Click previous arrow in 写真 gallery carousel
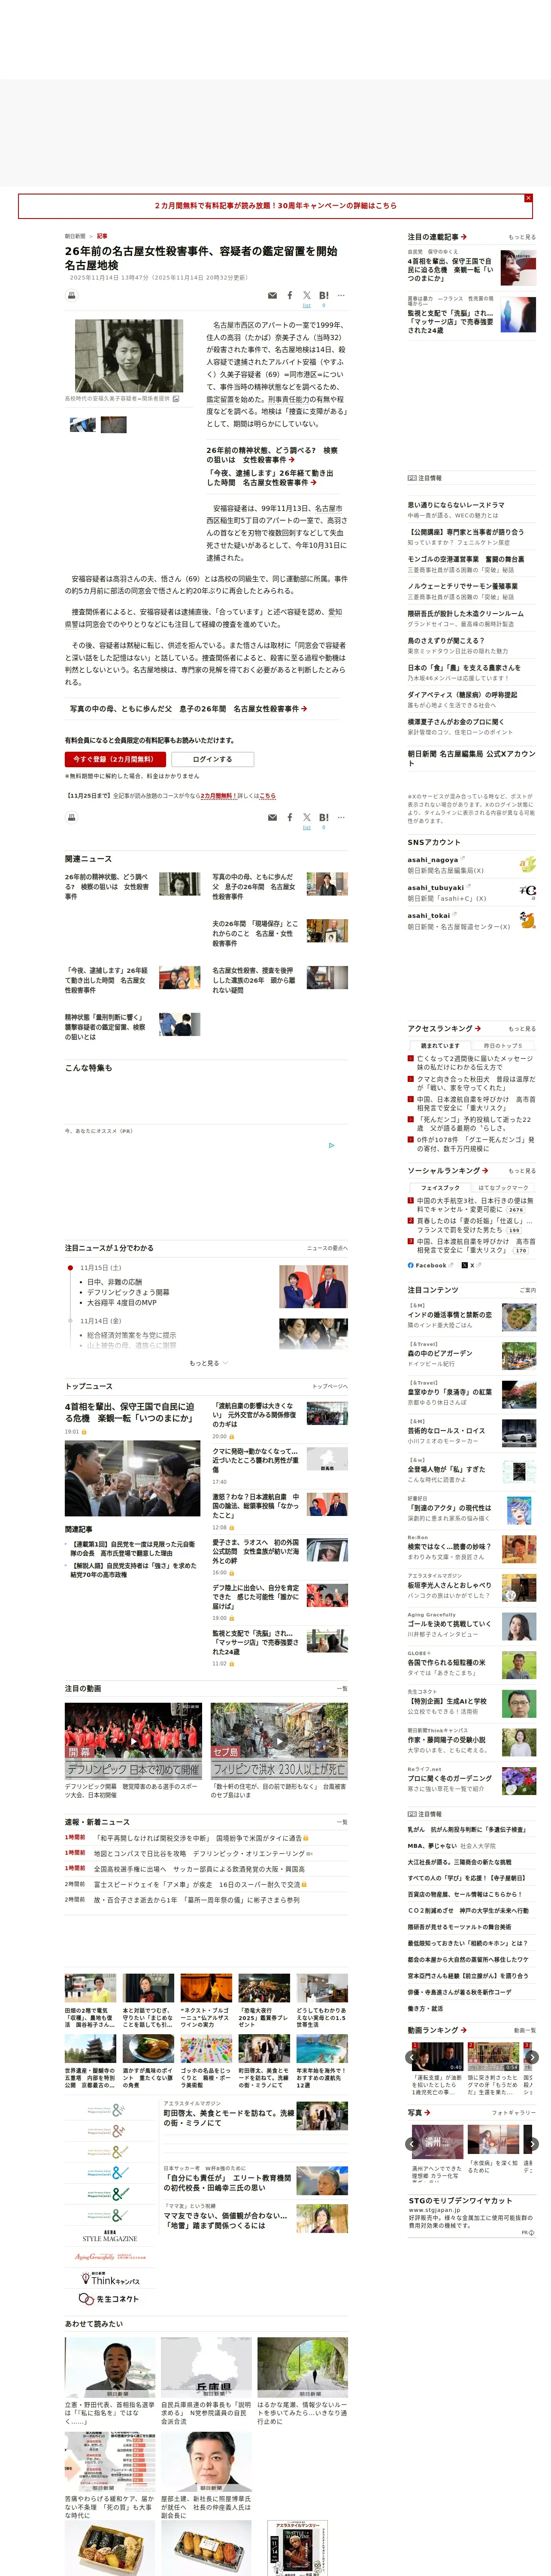This screenshot has height=2576, width=551. pyautogui.click(x=411, y=2144)
